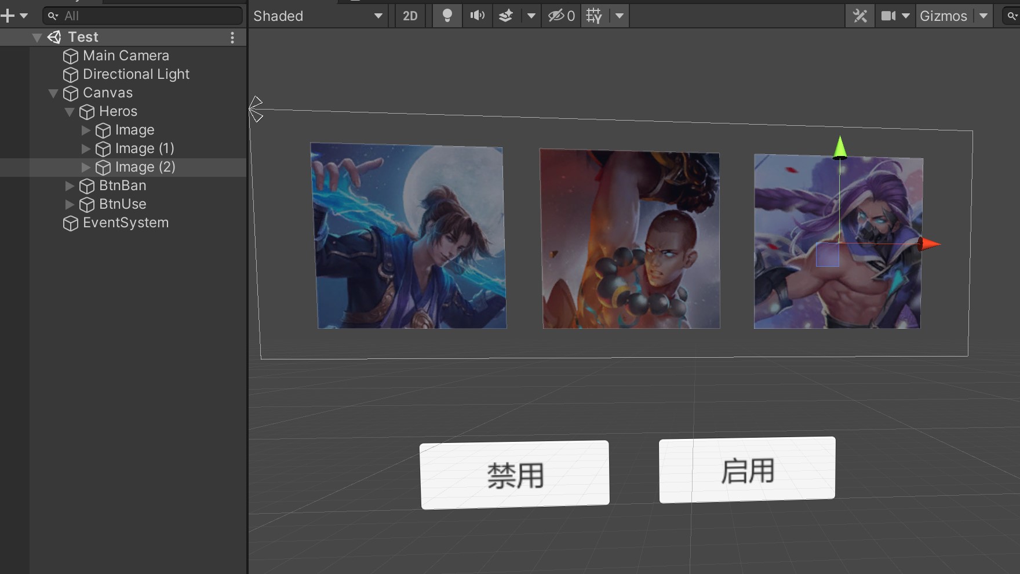1020x574 pixels.
Task: Toggle hidden objects visibility (eye 0) icon
Action: 561,16
